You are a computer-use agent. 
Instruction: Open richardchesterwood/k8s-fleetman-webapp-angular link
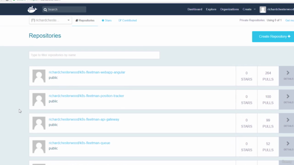pyautogui.click(x=87, y=72)
